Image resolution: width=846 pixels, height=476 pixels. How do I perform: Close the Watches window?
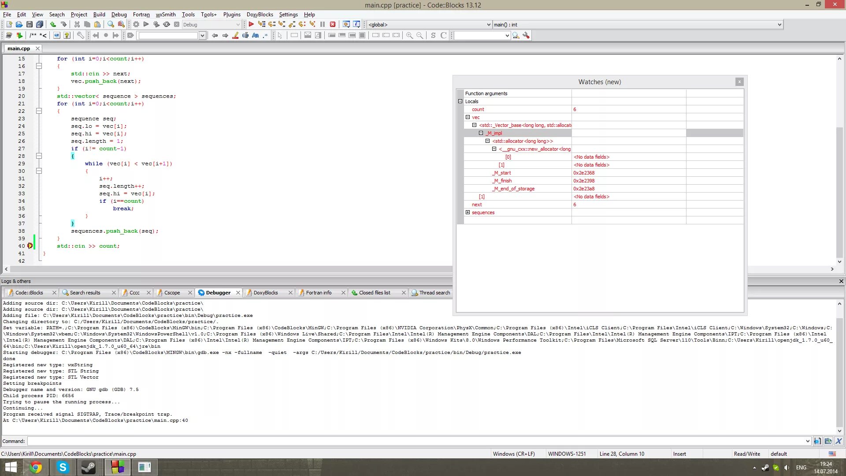pos(739,82)
